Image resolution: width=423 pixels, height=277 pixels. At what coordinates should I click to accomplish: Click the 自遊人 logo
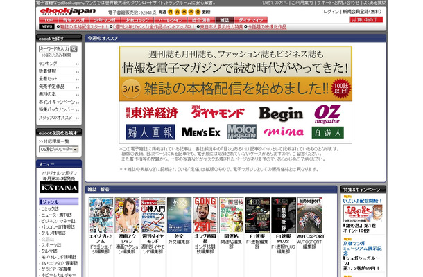[327, 132]
